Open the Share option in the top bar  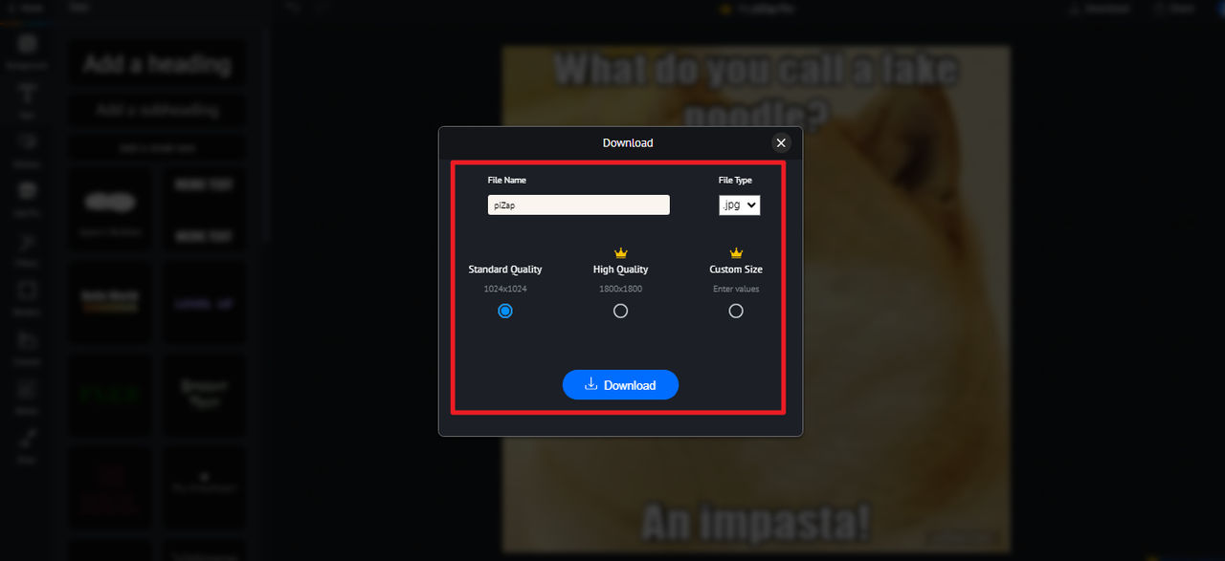(x=1172, y=9)
